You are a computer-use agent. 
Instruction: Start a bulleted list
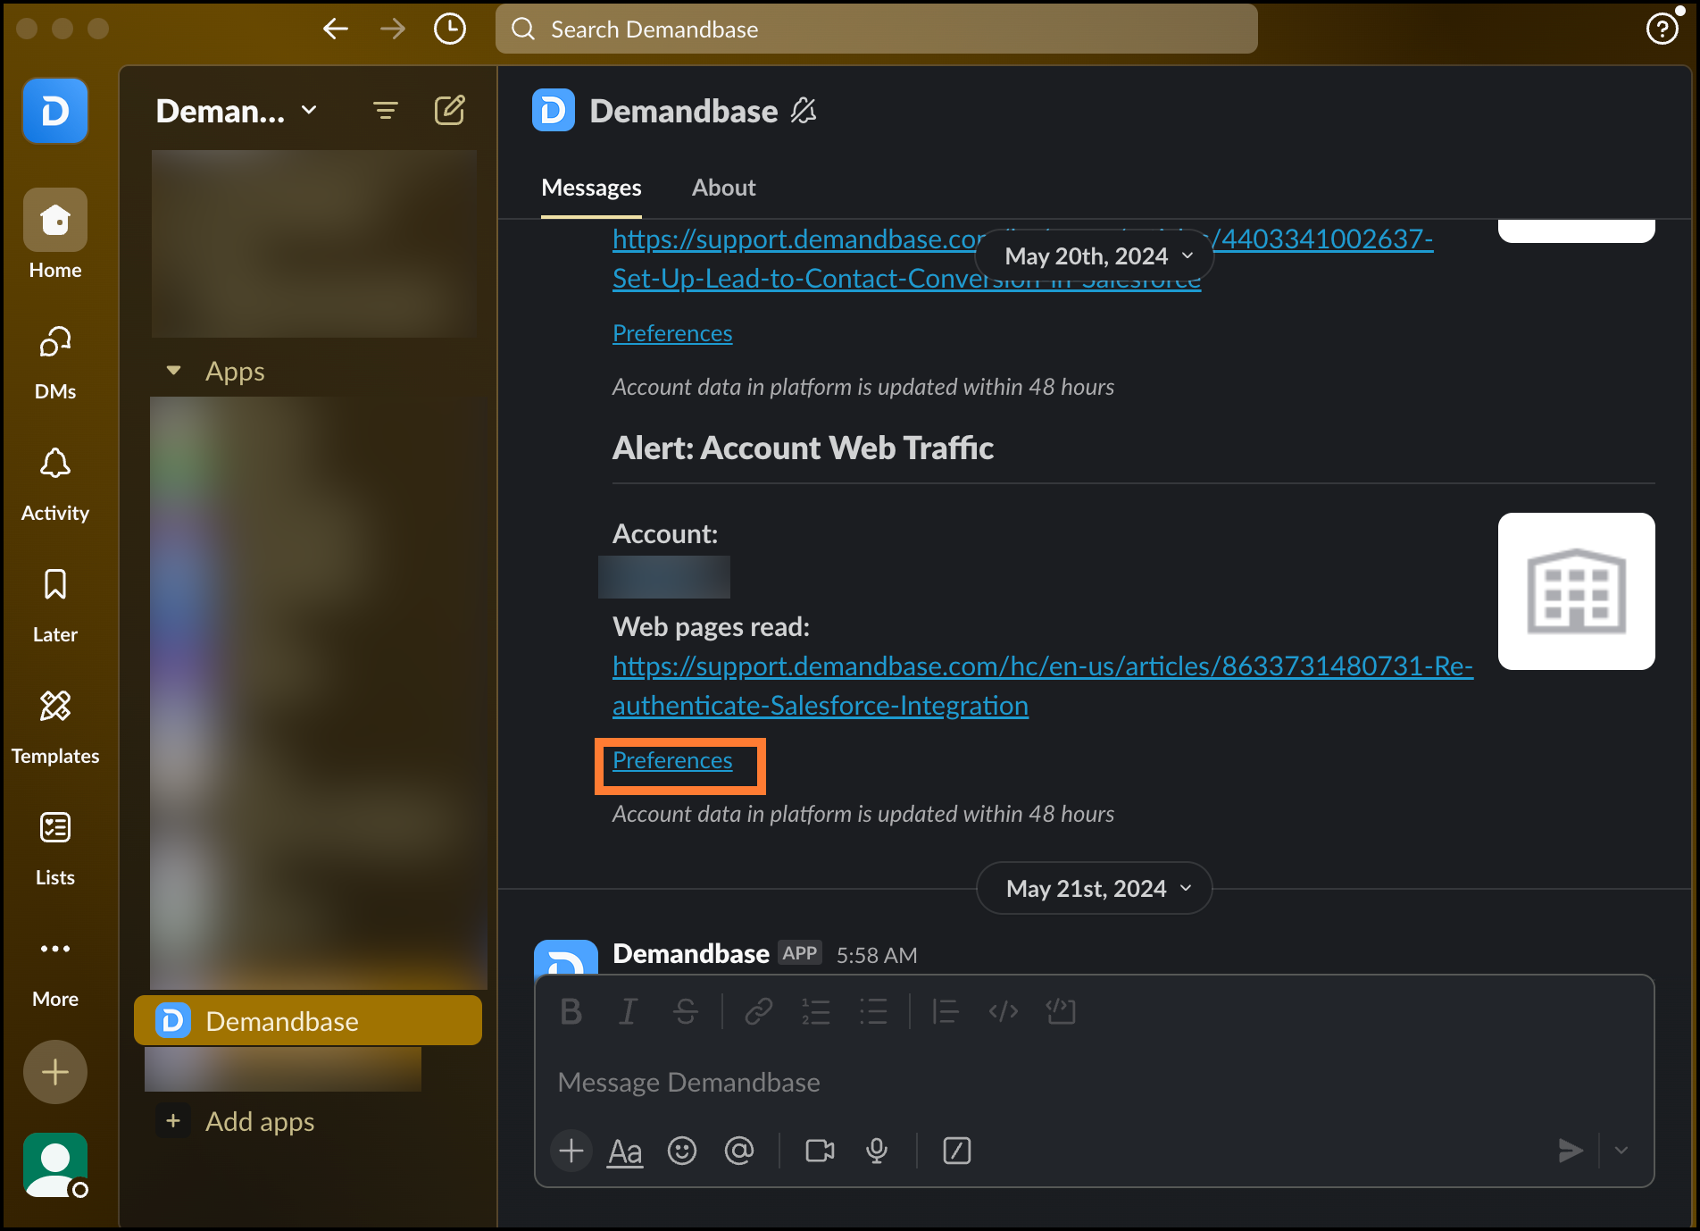(873, 1011)
